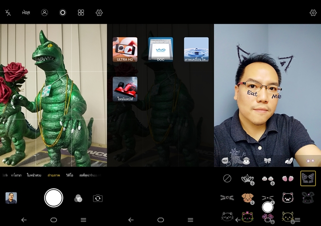Switch to the ถ่ายภาพ photo tab

[54, 175]
